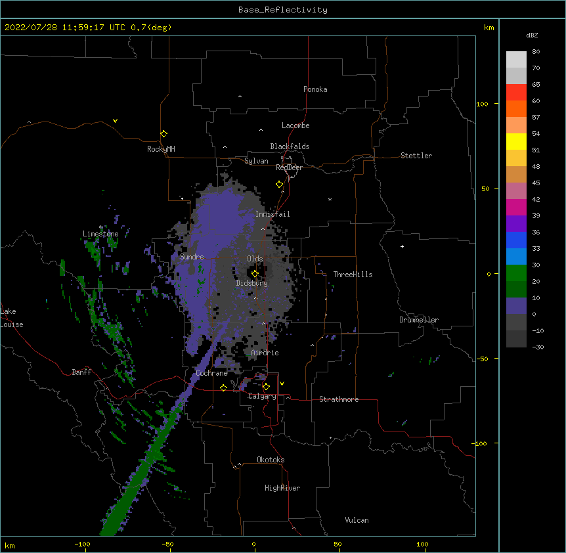
Task: Click the Limestone label
Action: [100, 234]
